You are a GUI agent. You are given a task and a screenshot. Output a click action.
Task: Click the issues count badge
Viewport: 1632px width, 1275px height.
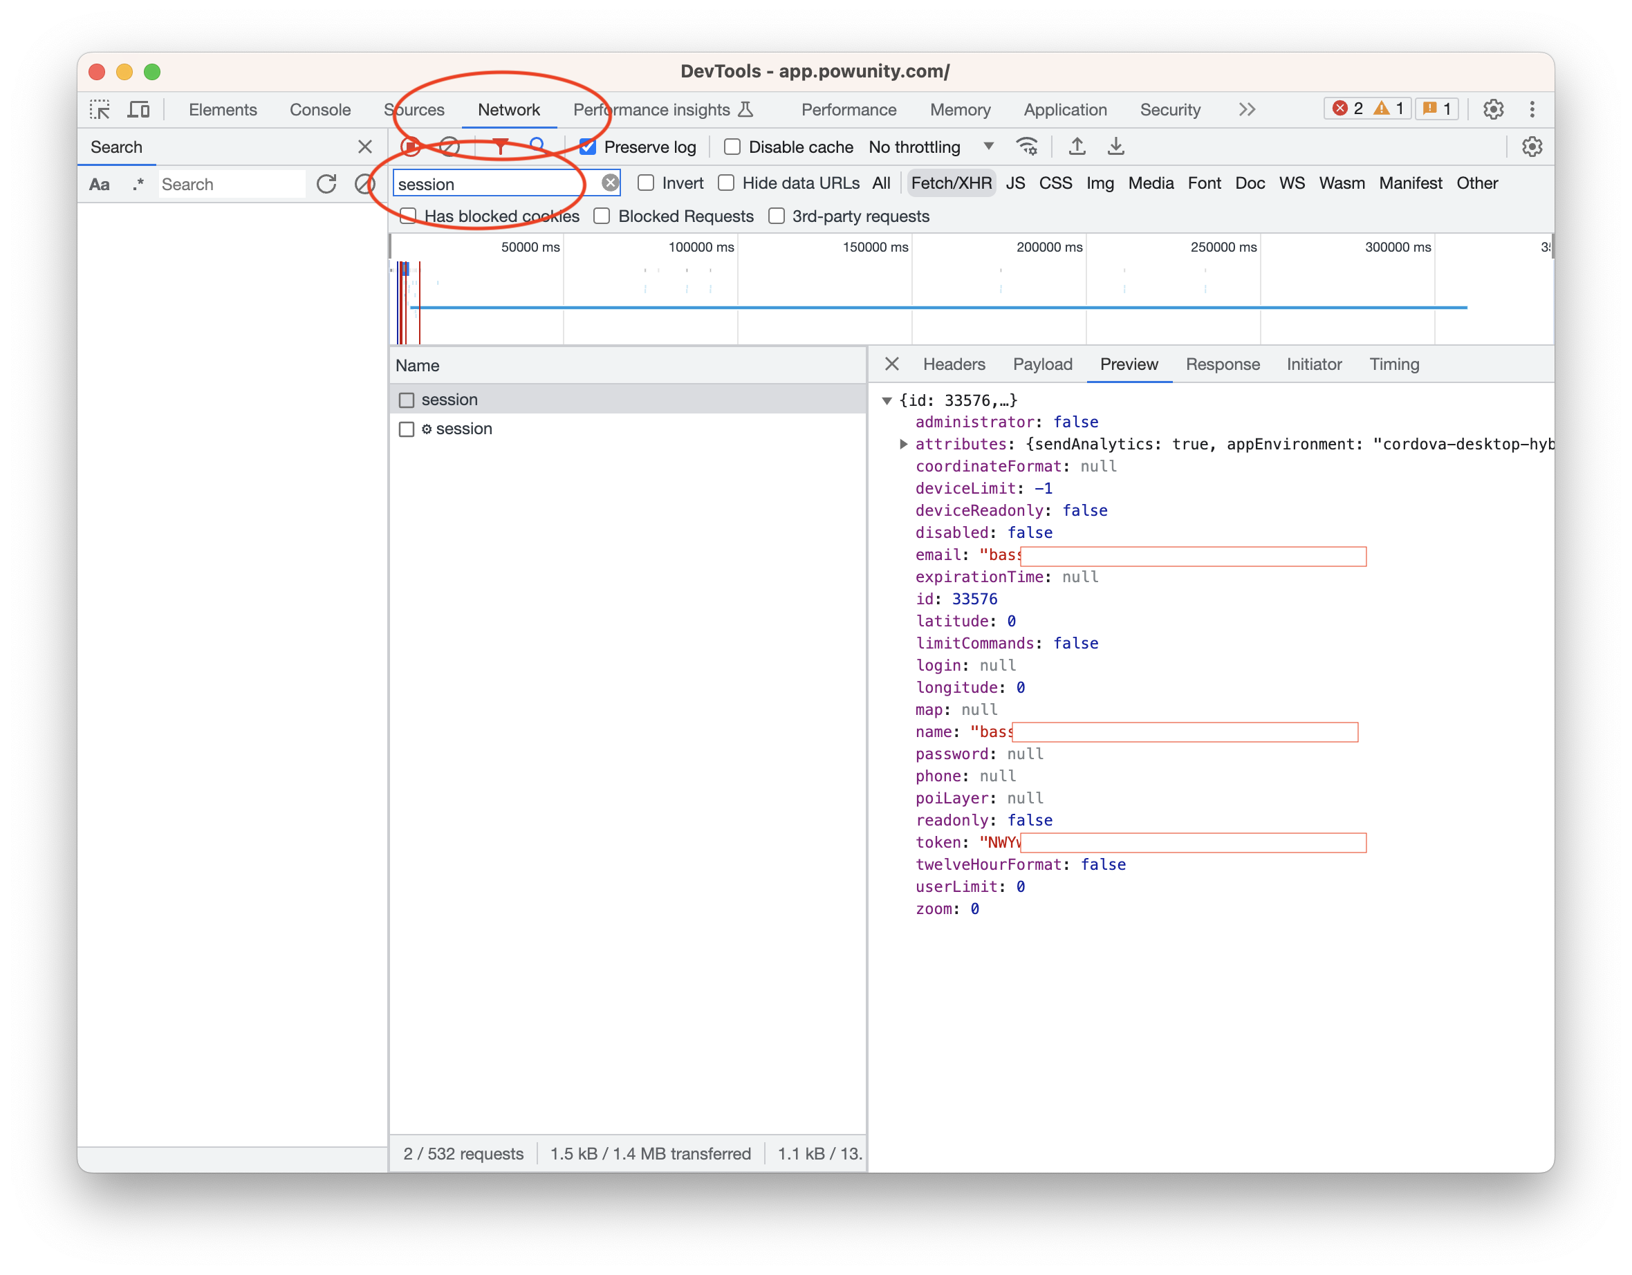click(1436, 109)
